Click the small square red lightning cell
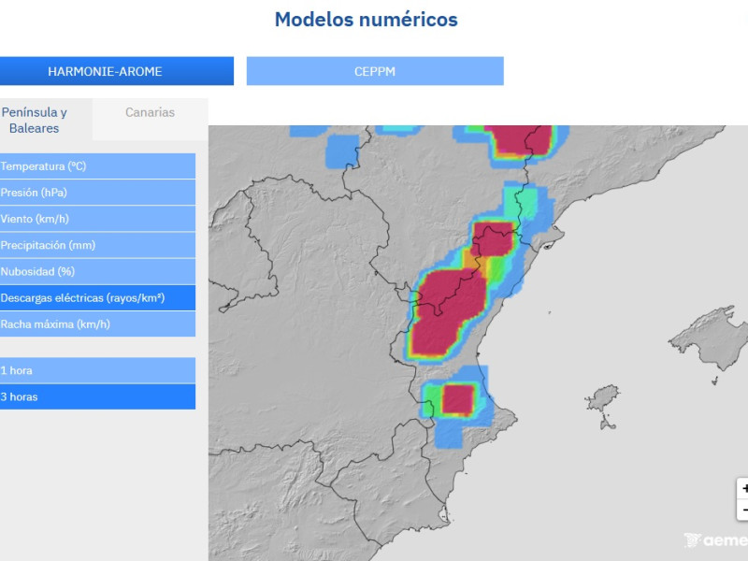Screen dimensions: 748x561 (457, 400)
